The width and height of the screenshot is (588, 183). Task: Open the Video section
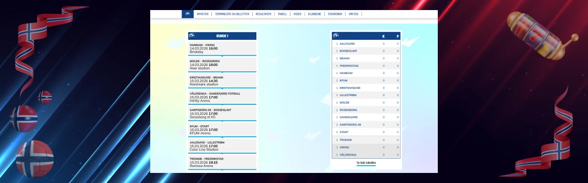click(297, 14)
